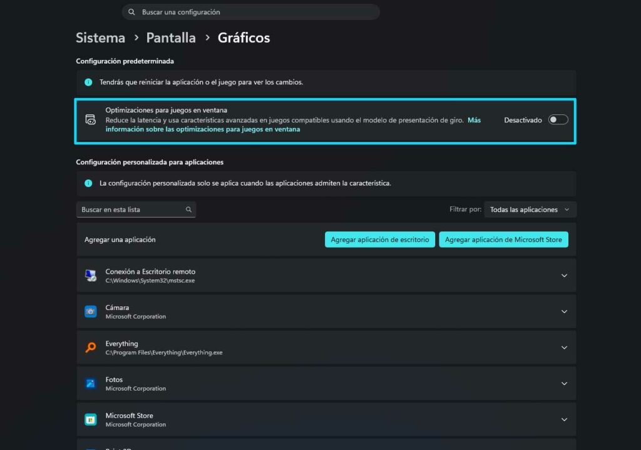Enable Optimizaciones para juegos en ventana toggle
Screen dimensions: 641x450
pos(558,119)
